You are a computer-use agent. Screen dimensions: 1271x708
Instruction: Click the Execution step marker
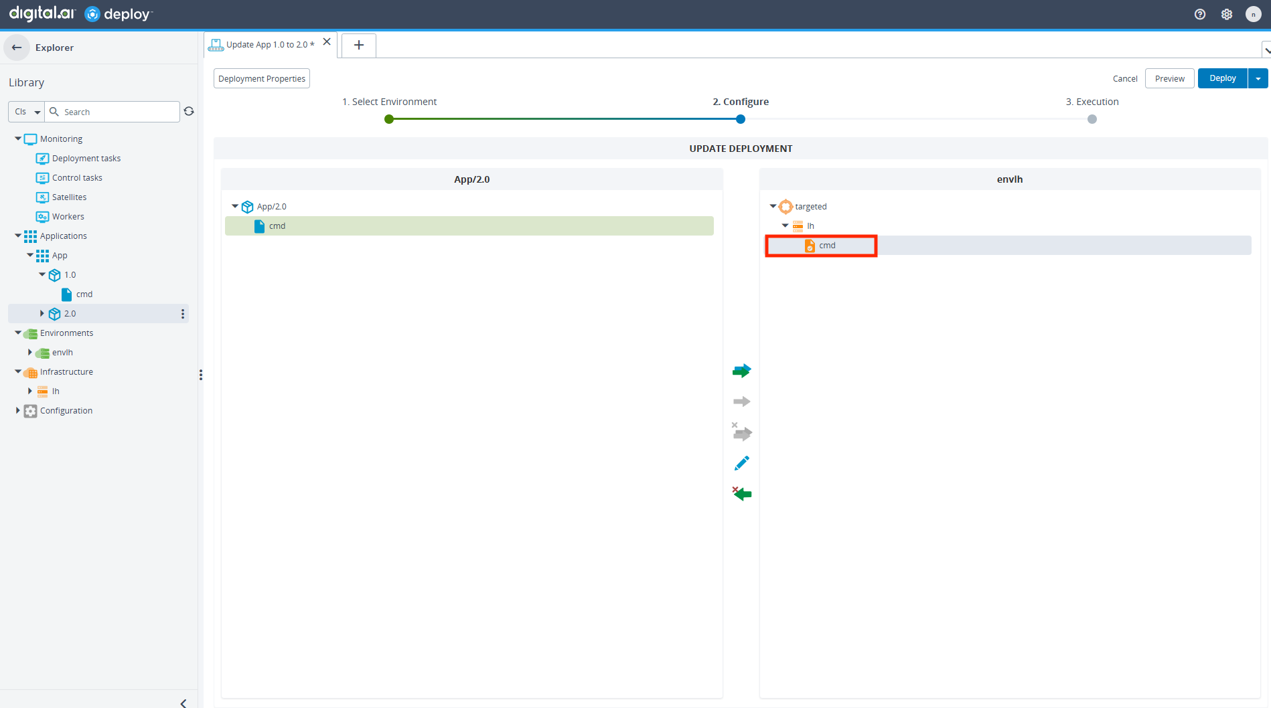click(1092, 119)
